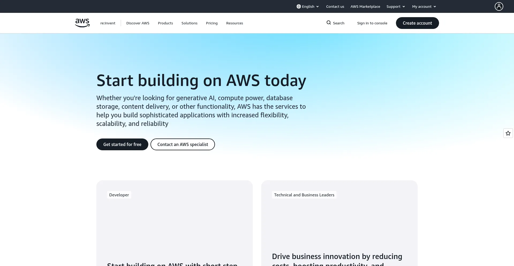Screen dimensions: 514x266
Task: Click Sign in to console link
Action: [372, 23]
